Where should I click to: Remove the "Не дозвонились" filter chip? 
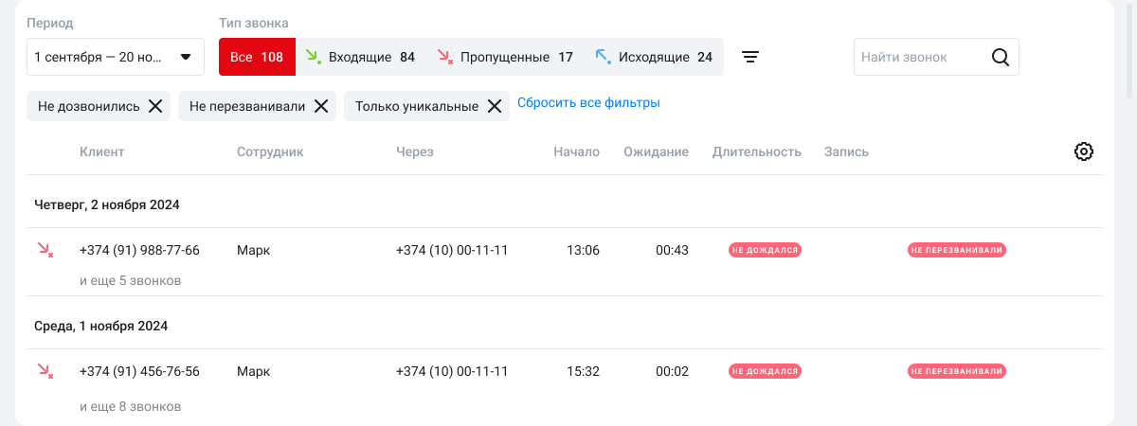(155, 106)
